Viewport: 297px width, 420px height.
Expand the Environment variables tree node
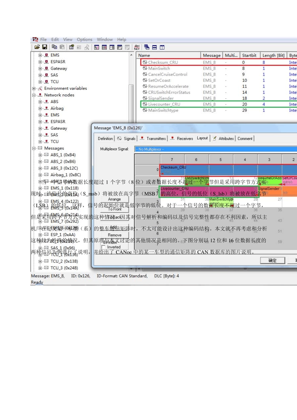[34, 88]
